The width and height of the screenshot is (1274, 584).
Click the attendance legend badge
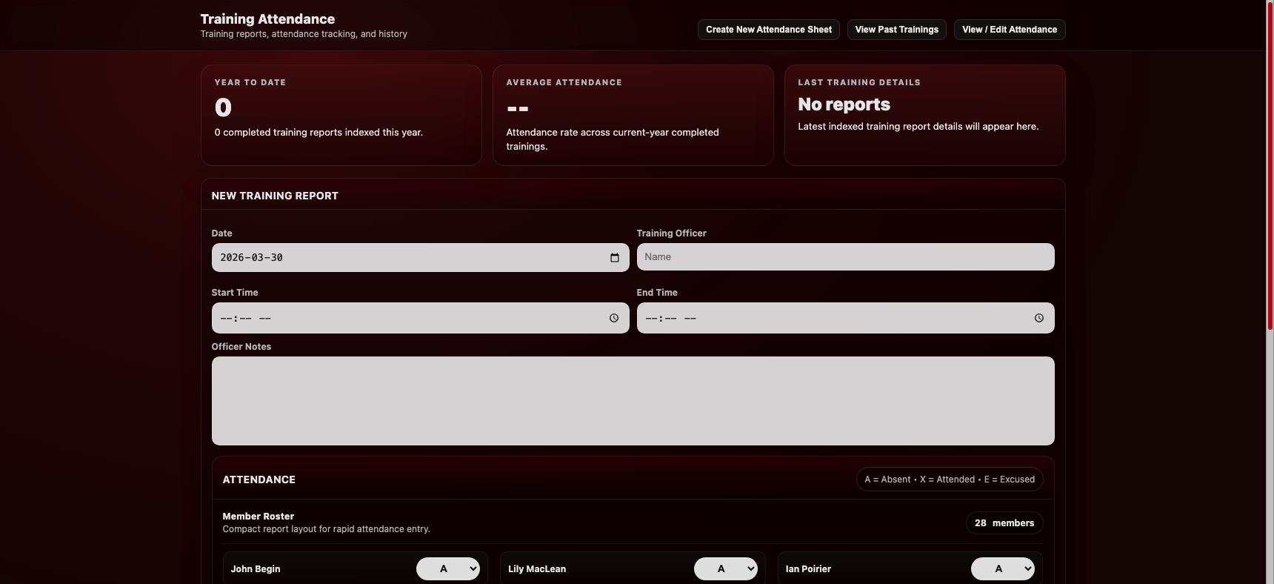pos(949,480)
